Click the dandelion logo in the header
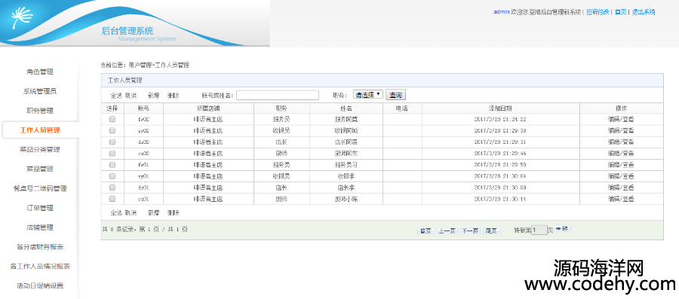679x299 pixels. pyautogui.click(x=23, y=19)
